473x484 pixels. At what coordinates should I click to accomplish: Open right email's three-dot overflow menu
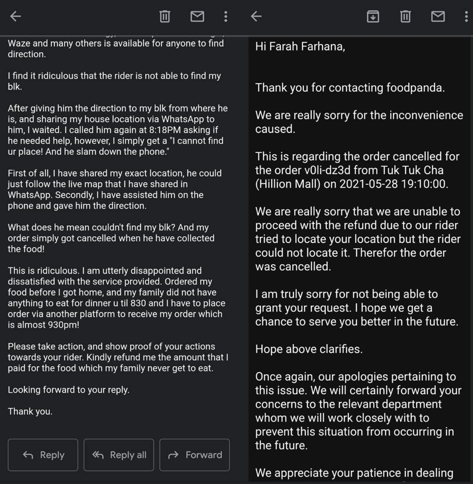[x=466, y=17]
